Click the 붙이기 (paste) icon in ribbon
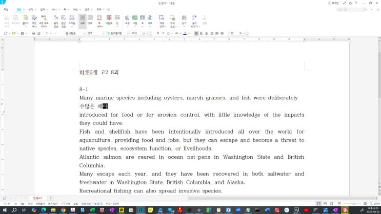The image size is (381, 214). (25, 19)
